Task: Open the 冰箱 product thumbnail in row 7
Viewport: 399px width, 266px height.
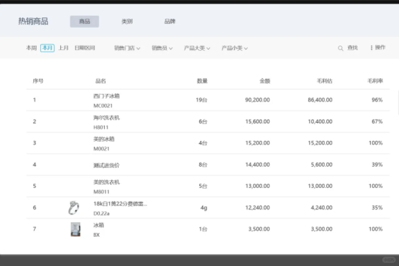Action: coord(75,229)
